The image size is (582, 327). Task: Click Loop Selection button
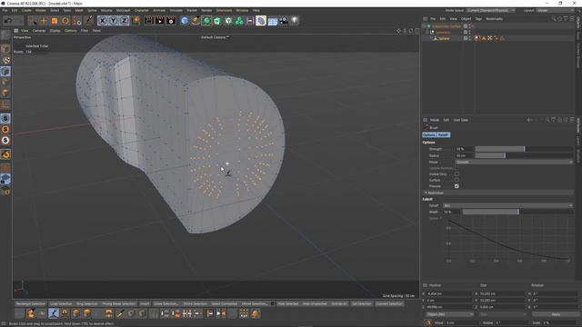[x=61, y=303]
